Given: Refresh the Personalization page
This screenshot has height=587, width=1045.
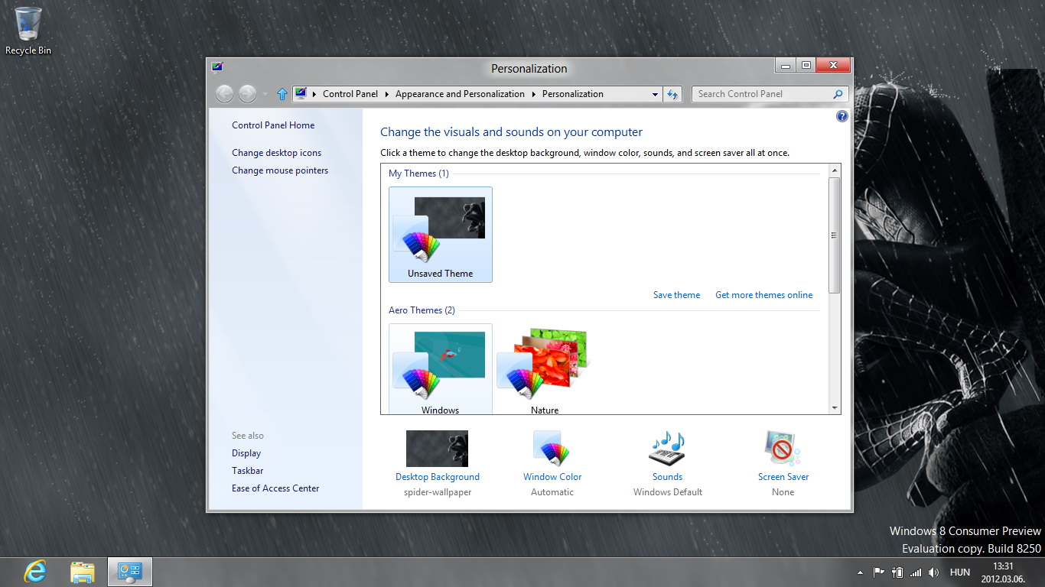Looking at the screenshot, I should 672,94.
